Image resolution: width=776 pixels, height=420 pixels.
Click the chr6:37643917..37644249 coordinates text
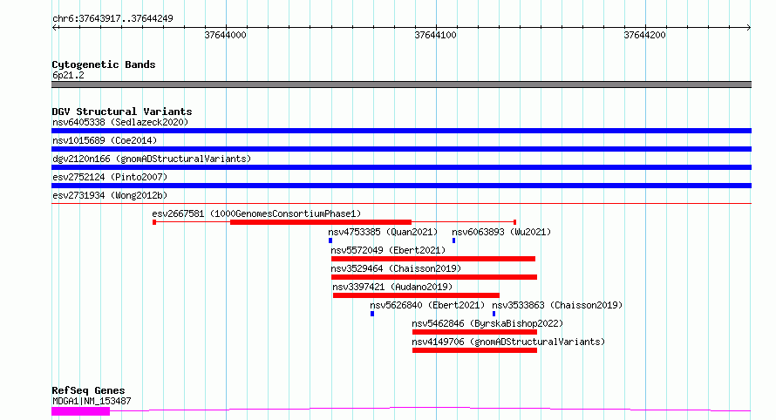(112, 18)
